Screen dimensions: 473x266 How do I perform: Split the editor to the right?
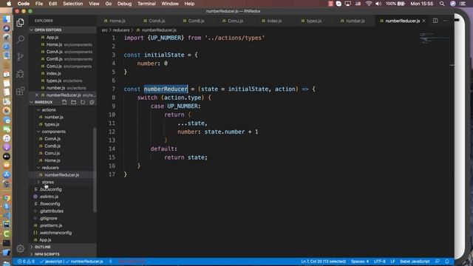[435, 21]
